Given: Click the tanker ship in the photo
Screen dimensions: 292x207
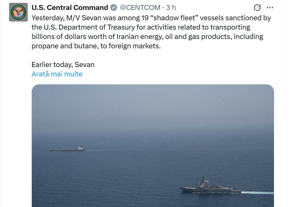Looking at the screenshot, I should tap(66, 150).
